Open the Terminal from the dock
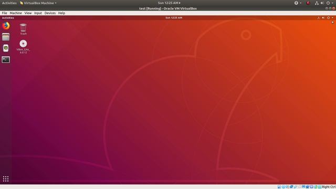Image resolution: width=336 pixels, height=189 pixels. click(6, 59)
